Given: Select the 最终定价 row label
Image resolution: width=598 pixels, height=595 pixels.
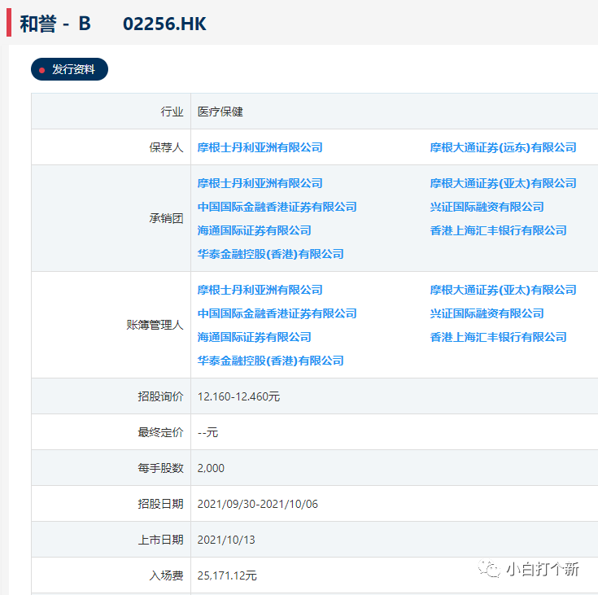Looking at the screenshot, I should [160, 432].
